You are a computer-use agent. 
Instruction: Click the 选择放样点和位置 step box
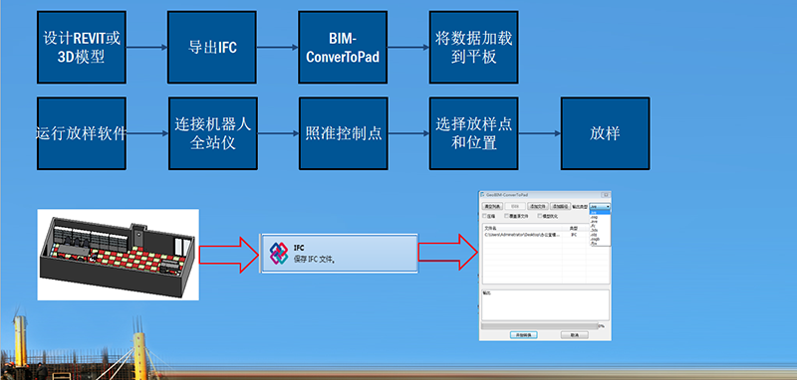click(x=474, y=133)
